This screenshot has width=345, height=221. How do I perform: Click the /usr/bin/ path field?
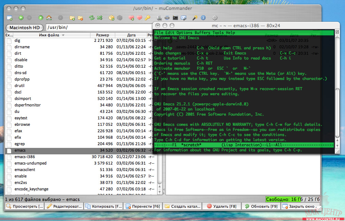point(99,27)
